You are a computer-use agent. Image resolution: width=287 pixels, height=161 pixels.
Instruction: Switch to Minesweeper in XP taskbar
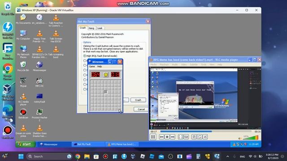(54, 144)
